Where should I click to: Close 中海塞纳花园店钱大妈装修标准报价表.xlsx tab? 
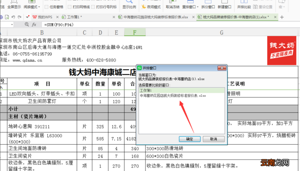tap(193, 17)
